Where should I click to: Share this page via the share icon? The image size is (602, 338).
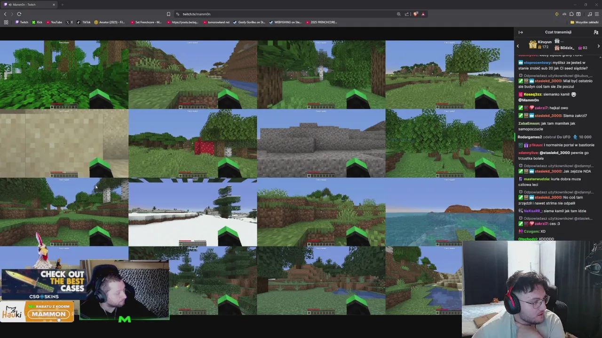(x=407, y=14)
